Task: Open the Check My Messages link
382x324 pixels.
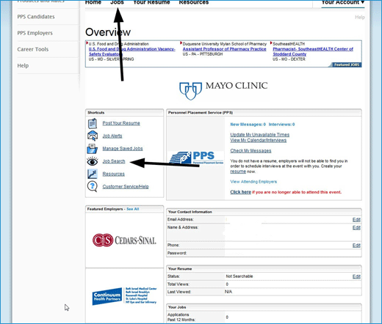Action: coord(251,151)
